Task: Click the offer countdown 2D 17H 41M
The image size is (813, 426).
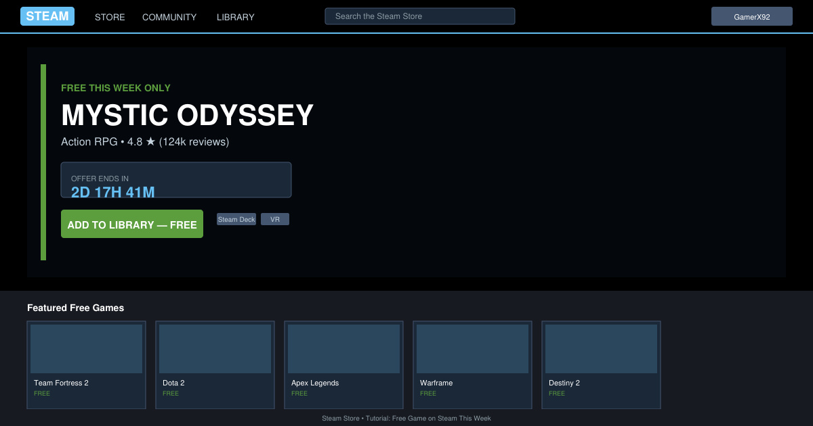Action: click(x=113, y=192)
